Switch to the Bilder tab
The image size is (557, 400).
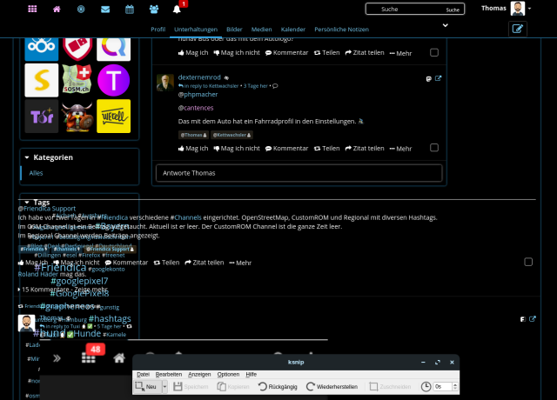point(235,29)
